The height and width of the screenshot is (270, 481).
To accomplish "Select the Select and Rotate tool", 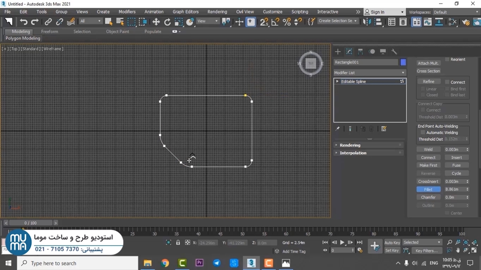I will click(167, 22).
